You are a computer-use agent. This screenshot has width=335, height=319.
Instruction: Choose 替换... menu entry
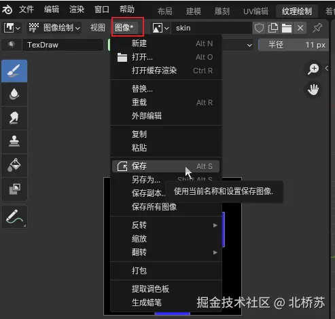click(166, 89)
